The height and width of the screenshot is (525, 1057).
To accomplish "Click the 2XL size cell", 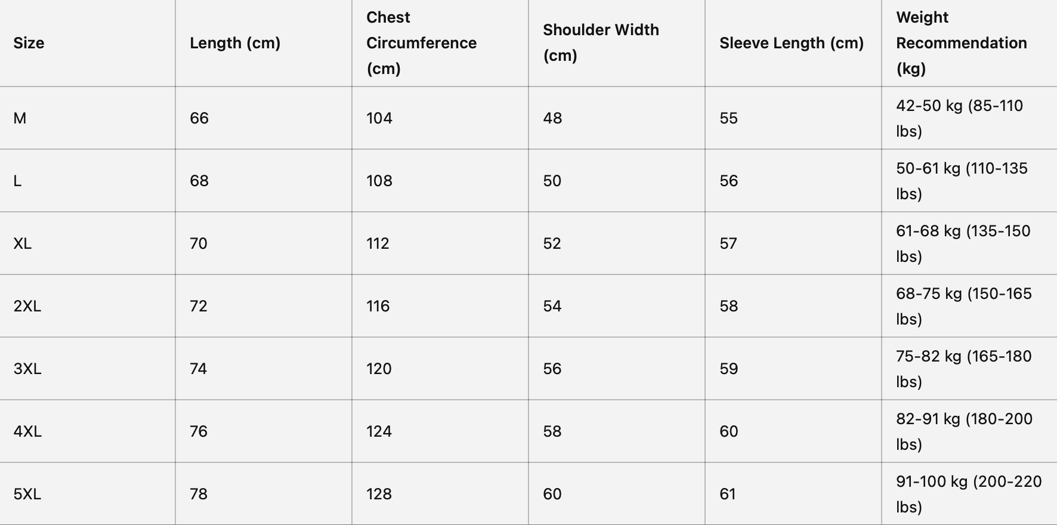I will point(27,306).
